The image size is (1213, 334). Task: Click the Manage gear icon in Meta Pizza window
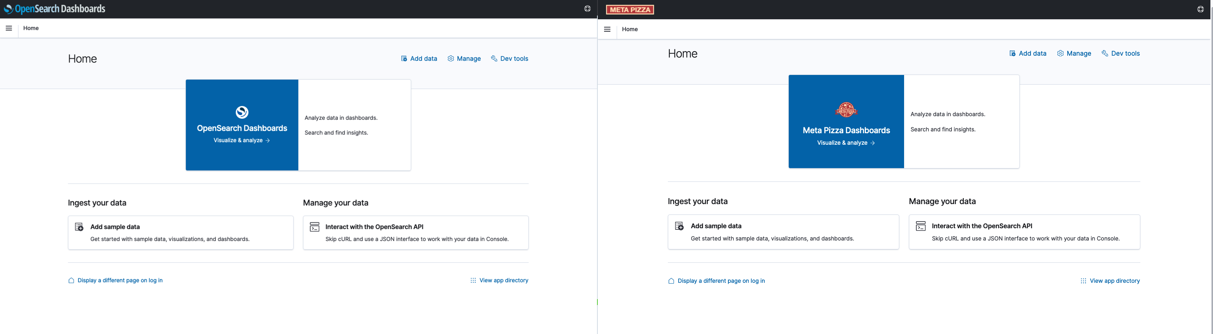[x=1060, y=53]
